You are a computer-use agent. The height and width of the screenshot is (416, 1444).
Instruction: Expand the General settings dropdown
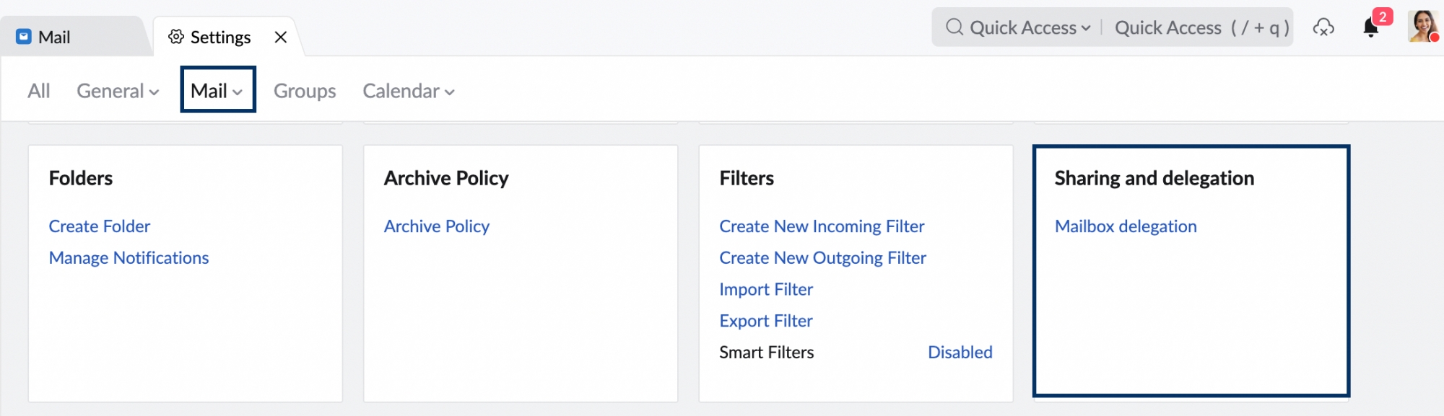pyautogui.click(x=118, y=91)
